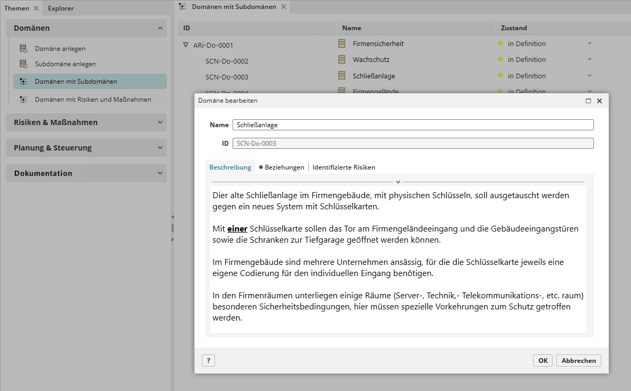Click the Wachschutz domain icon
The image size is (631, 391).
(342, 59)
